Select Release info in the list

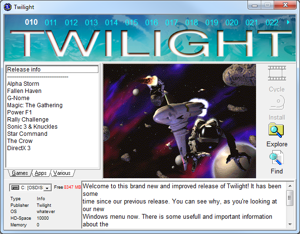tap(52, 70)
